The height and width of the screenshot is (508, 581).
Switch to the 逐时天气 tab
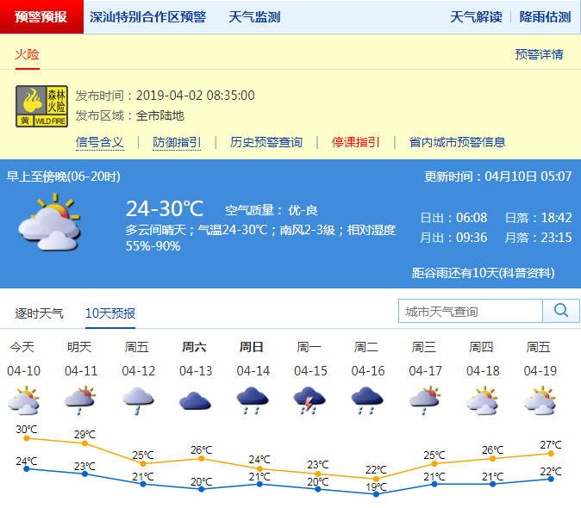point(39,313)
